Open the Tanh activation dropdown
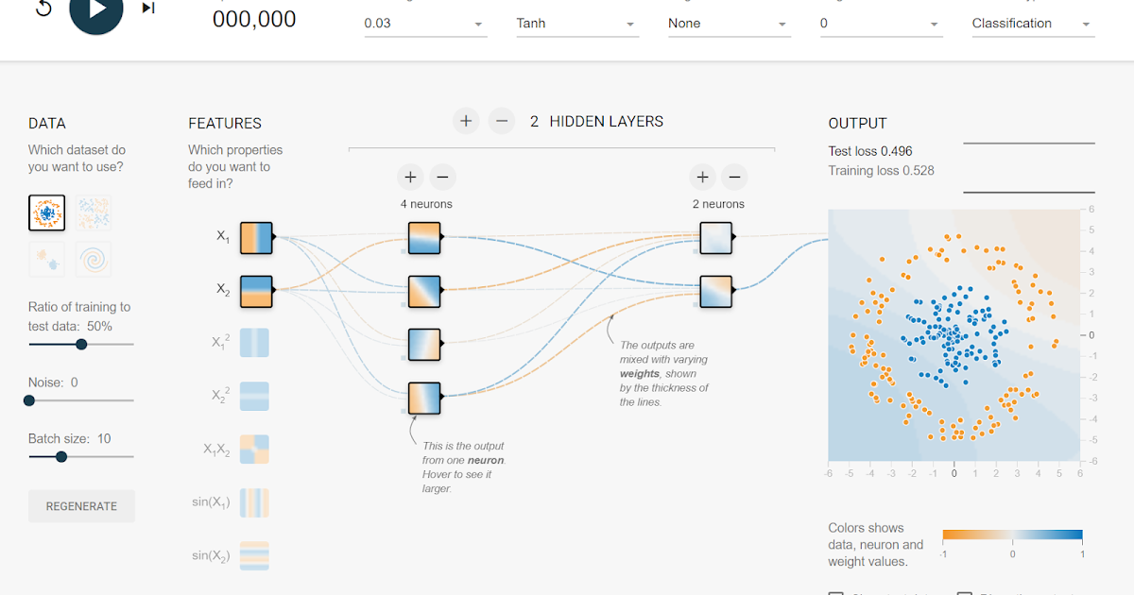Viewport: 1134px width, 595px height. click(x=576, y=23)
